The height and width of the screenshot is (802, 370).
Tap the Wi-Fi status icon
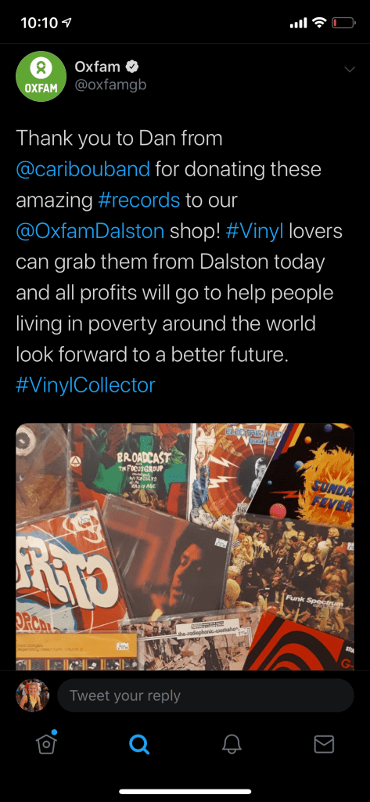coord(319,23)
